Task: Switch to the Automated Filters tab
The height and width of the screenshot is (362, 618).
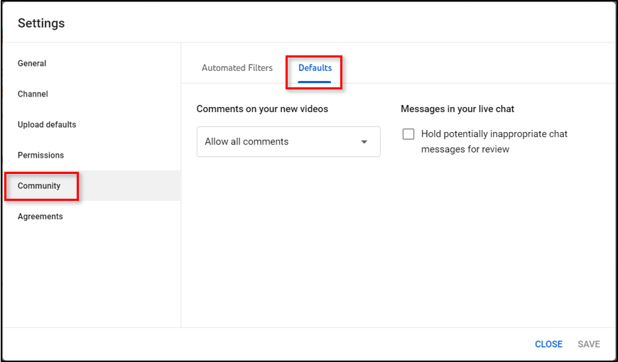Action: pos(237,68)
